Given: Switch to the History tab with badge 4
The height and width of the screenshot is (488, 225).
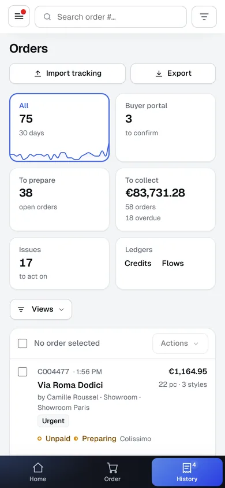Looking at the screenshot, I should tap(187, 472).
